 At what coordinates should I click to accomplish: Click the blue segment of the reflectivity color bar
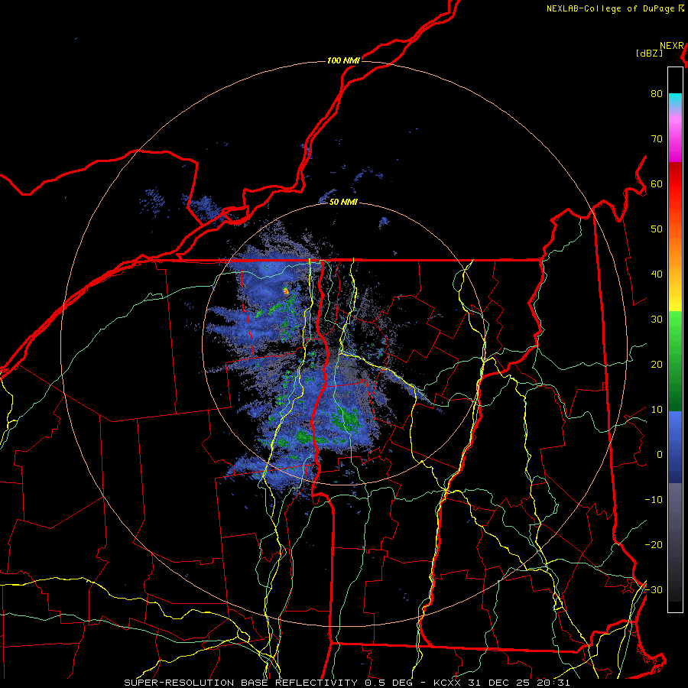(x=675, y=447)
